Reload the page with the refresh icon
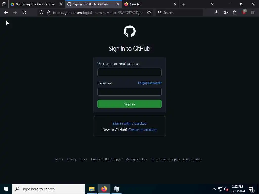259x194 pixels. [x=24, y=12]
